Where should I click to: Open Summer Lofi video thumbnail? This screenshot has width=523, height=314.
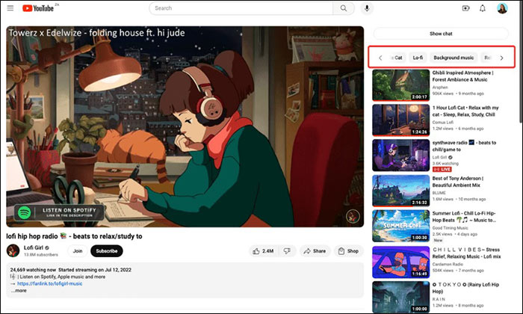pos(401,226)
